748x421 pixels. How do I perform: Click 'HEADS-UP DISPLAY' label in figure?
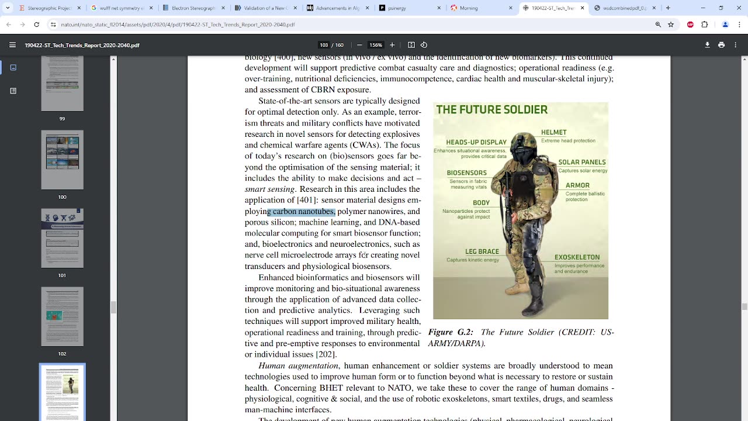click(476, 142)
